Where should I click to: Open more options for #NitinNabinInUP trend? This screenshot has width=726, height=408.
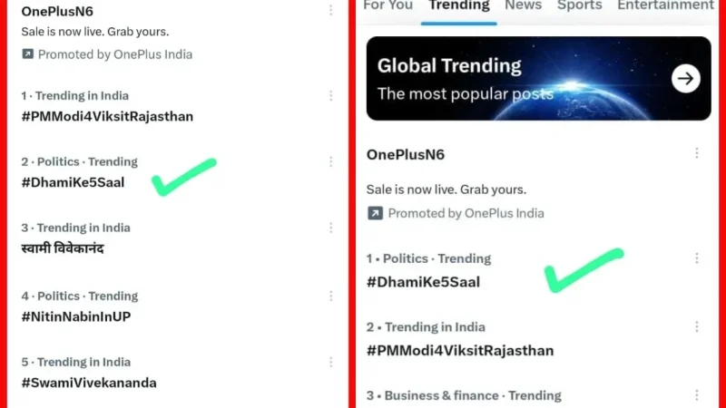(330, 296)
